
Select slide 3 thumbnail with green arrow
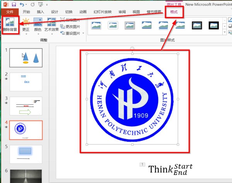point(26,106)
